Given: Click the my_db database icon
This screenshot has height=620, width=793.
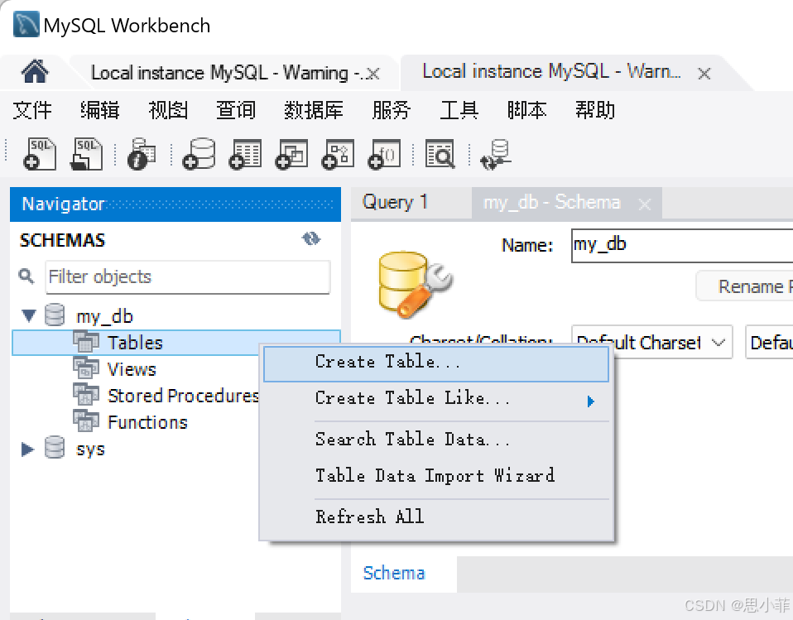Looking at the screenshot, I should tap(55, 315).
